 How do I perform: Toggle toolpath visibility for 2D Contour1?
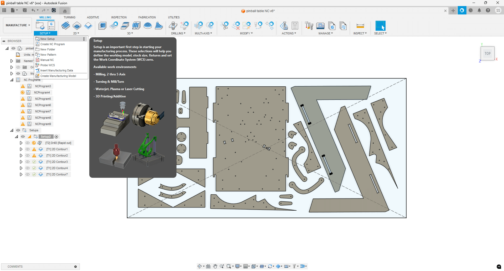[x=28, y=149]
